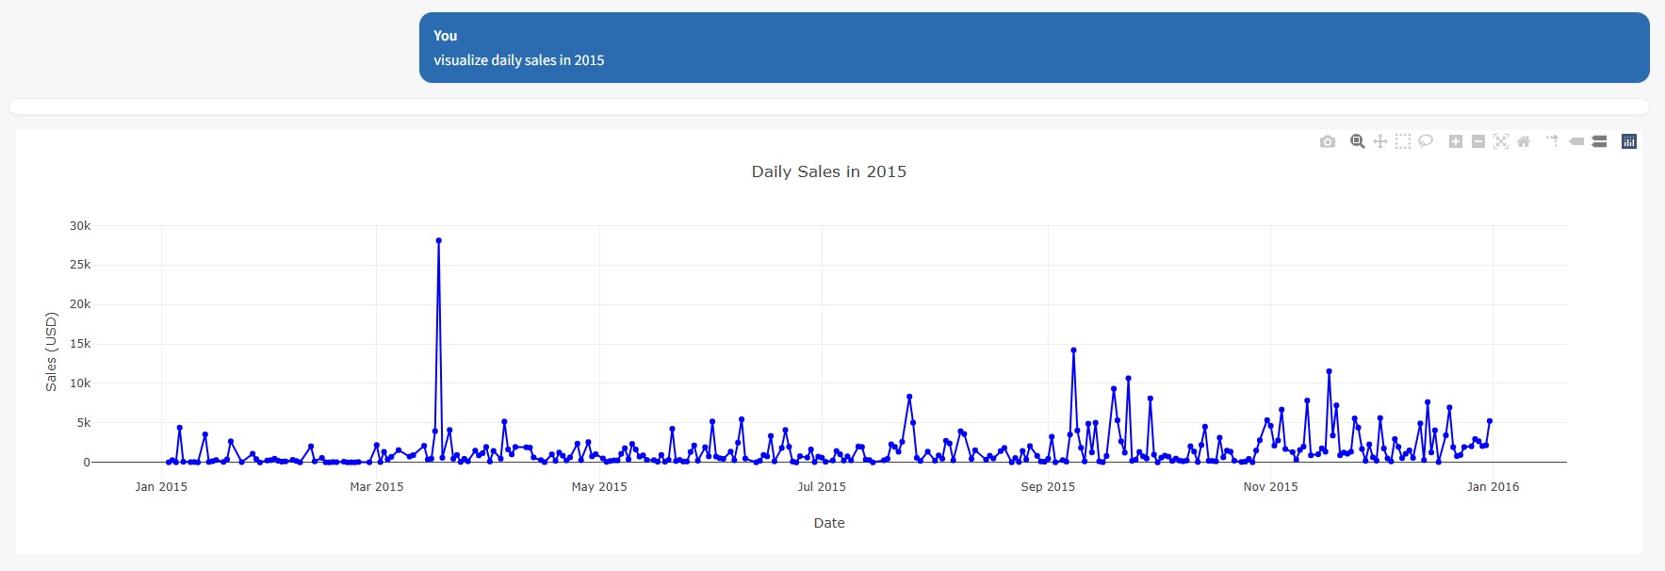
Task: Click the 'Sales (USD)' y-axis title
Action: (x=51, y=351)
